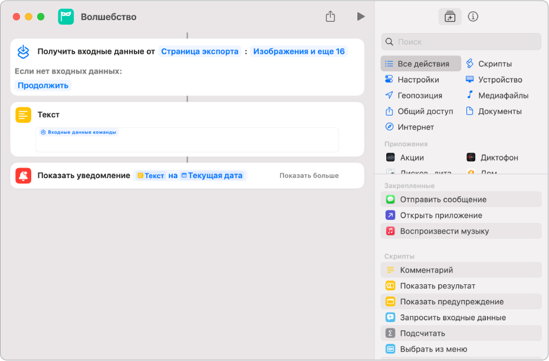Viewport: 549px width, 361px height.
Task: Open the Продолжить no-input option dropdown
Action: coord(43,86)
